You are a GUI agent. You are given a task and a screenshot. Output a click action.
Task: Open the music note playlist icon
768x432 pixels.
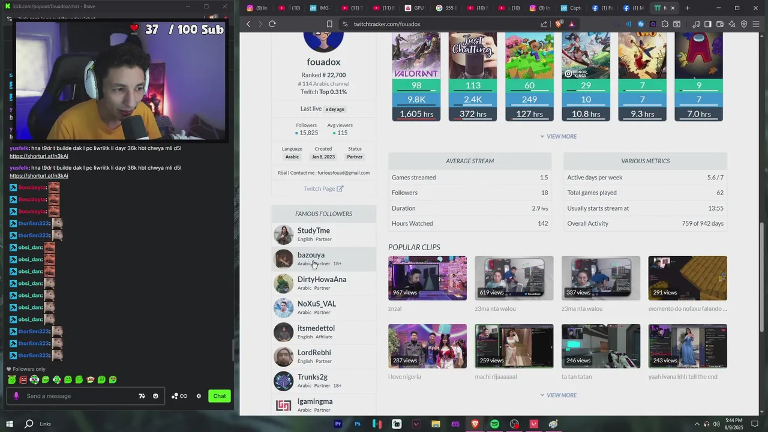(696, 24)
